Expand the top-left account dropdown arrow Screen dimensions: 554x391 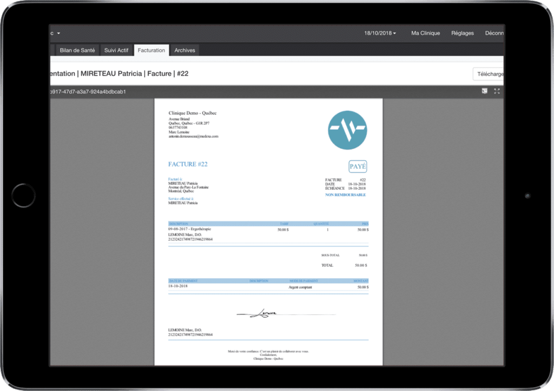[58, 33]
